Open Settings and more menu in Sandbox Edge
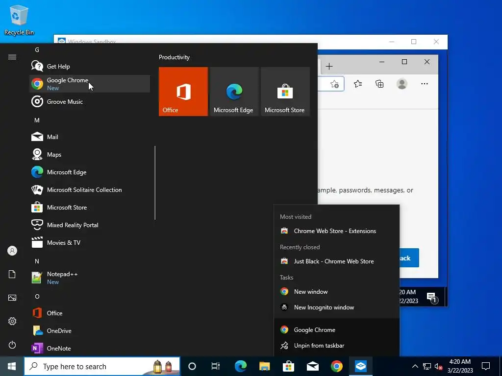This screenshot has width=502, height=376. click(x=425, y=84)
